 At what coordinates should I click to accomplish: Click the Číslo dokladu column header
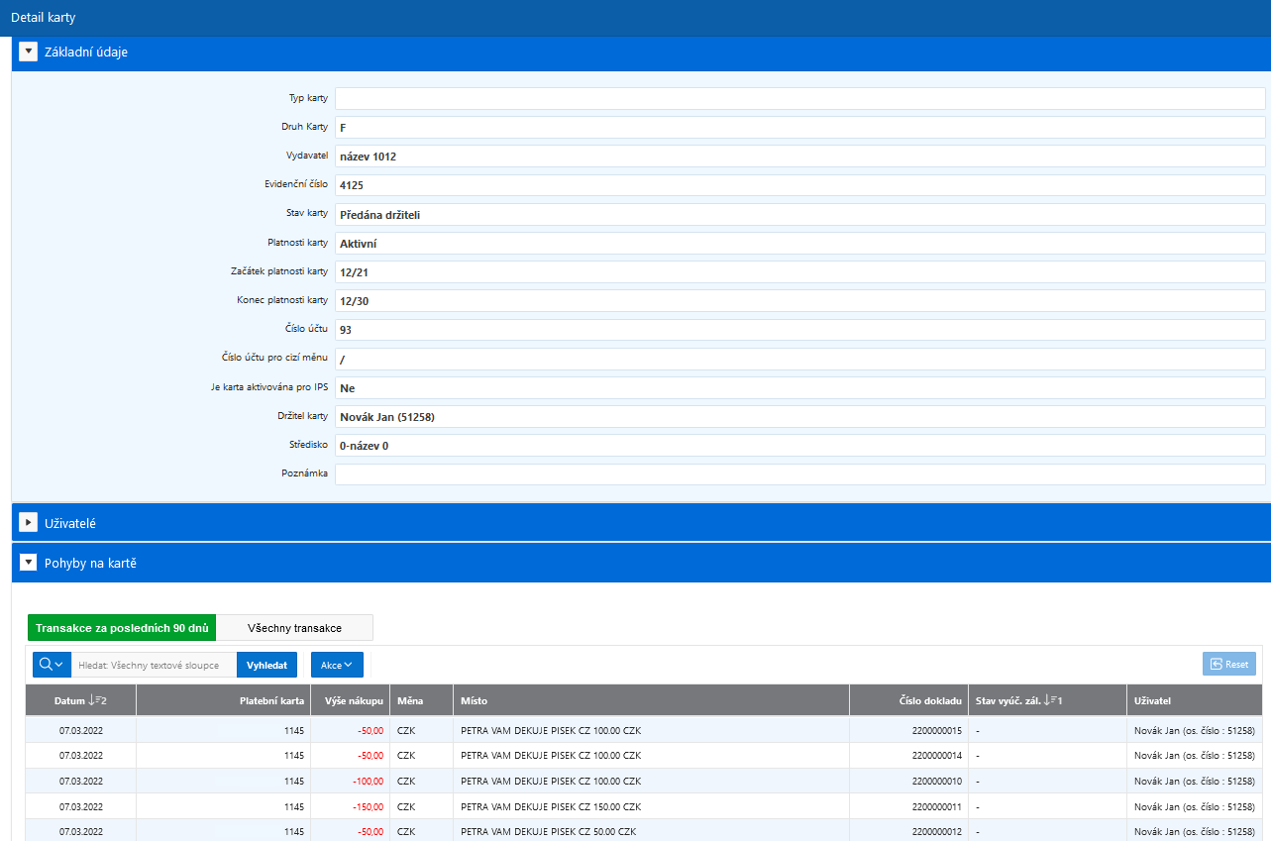(x=908, y=700)
